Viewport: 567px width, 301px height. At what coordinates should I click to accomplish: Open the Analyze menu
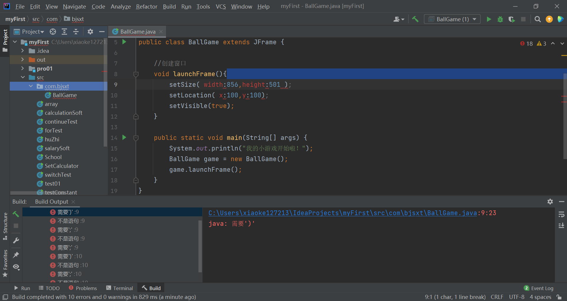(120, 6)
